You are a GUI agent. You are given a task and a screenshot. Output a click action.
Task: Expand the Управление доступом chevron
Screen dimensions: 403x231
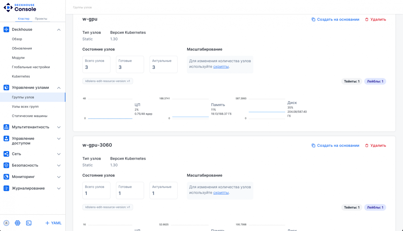(59, 139)
